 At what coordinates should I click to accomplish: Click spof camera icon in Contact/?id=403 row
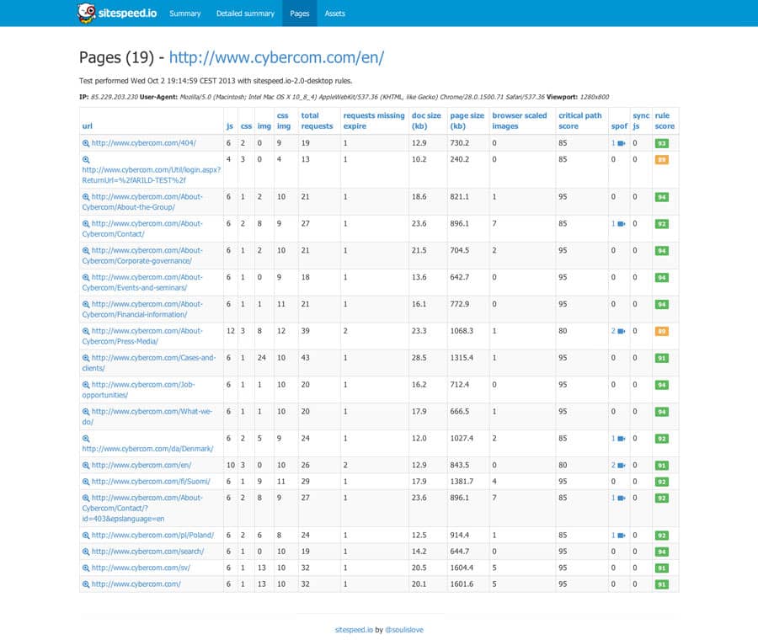[622, 498]
